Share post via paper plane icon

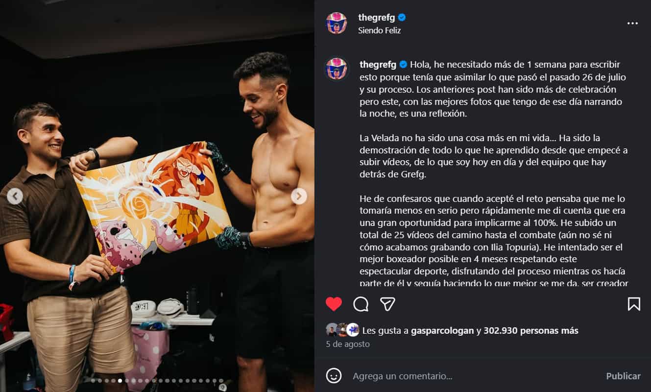(x=387, y=304)
